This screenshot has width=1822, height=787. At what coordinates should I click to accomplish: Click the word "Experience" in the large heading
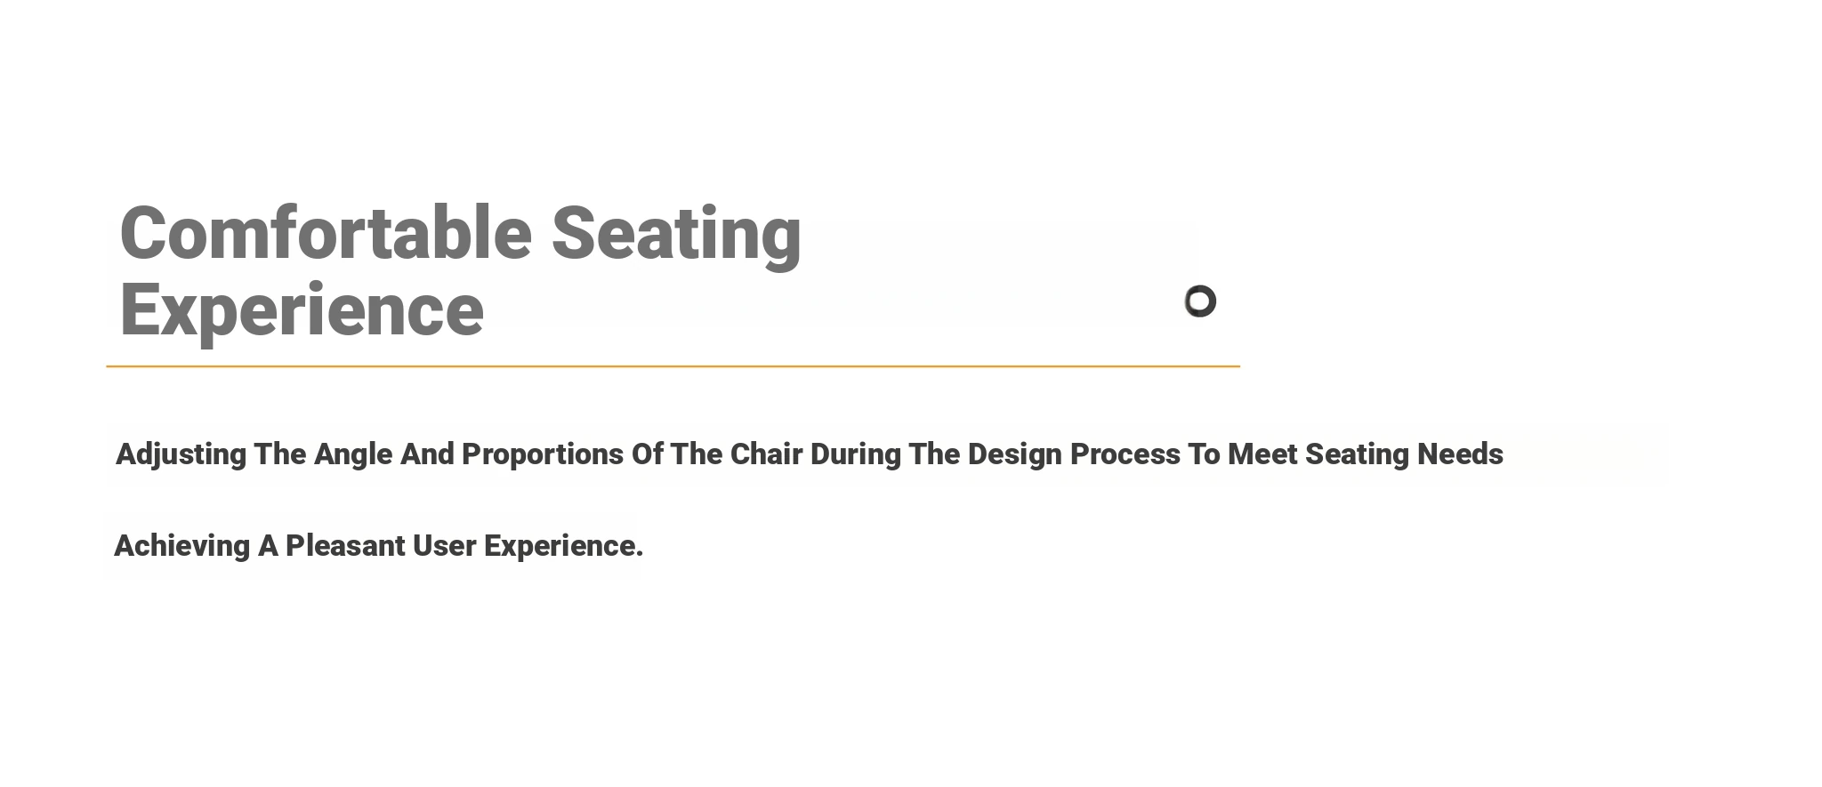pos(302,312)
